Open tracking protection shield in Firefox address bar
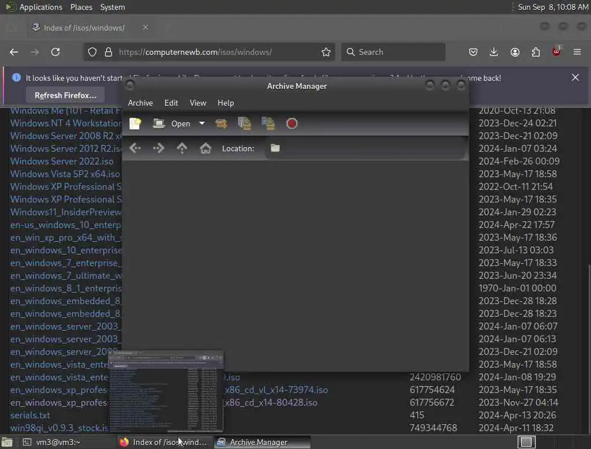 coord(92,52)
